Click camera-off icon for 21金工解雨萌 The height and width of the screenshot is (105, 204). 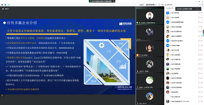201,73
